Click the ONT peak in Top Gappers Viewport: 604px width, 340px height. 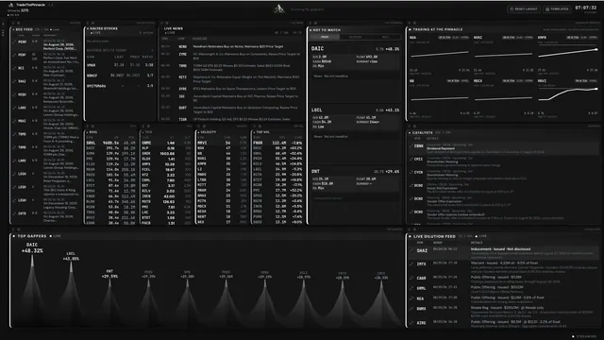coord(109,298)
